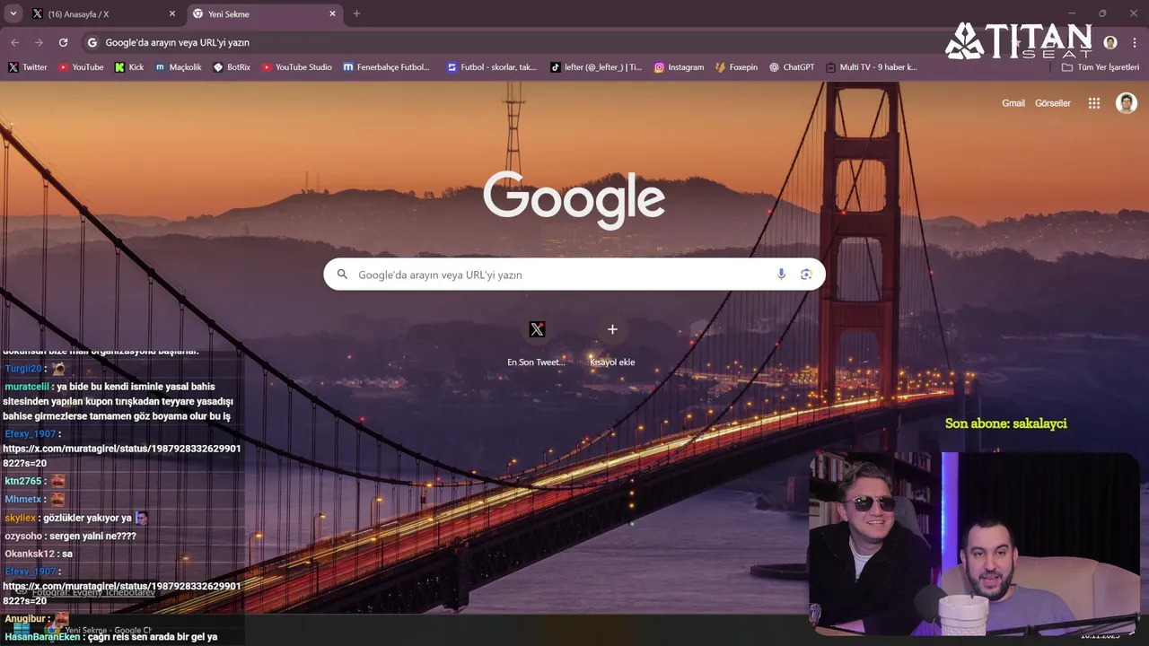Image resolution: width=1149 pixels, height=646 pixels.
Task: Open the En Son Tweet shortcut
Action: [537, 342]
